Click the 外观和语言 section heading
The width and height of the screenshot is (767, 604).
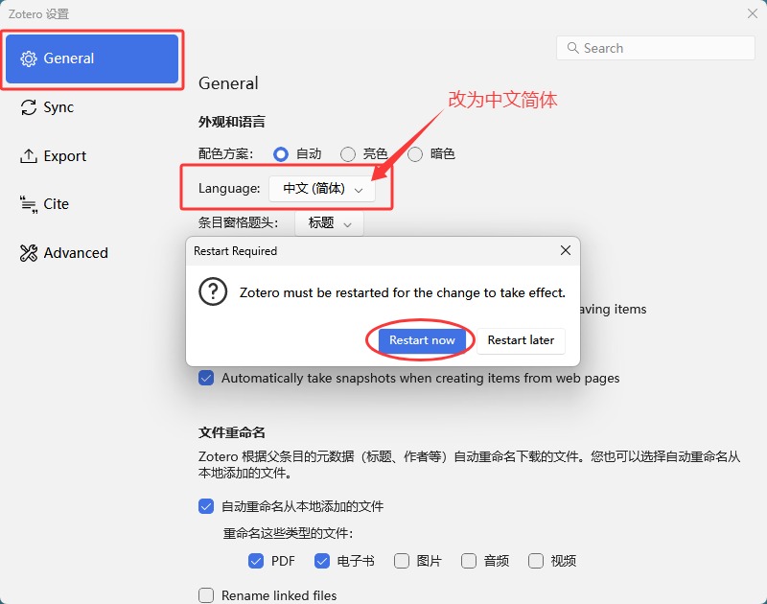tap(232, 122)
